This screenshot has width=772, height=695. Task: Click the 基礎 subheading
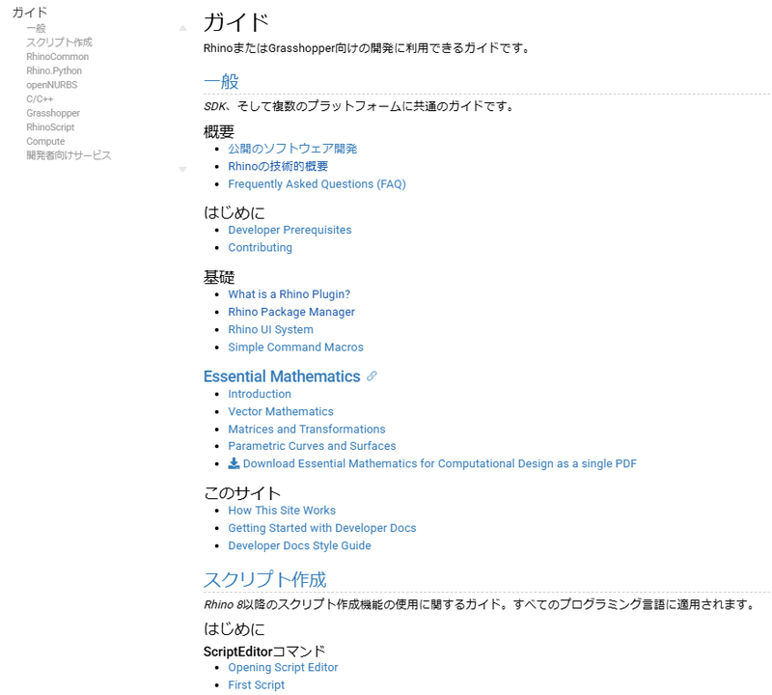coord(219,277)
